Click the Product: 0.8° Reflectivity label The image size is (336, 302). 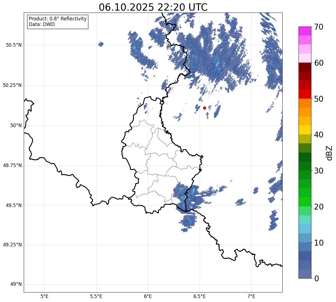pos(58,19)
